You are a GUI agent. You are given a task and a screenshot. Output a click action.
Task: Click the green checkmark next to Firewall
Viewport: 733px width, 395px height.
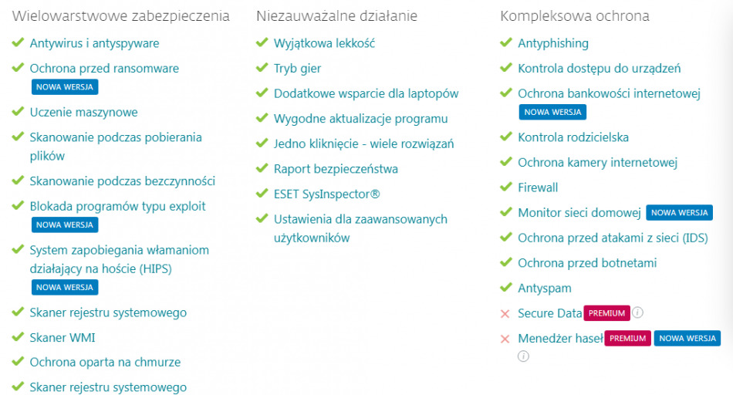505,187
